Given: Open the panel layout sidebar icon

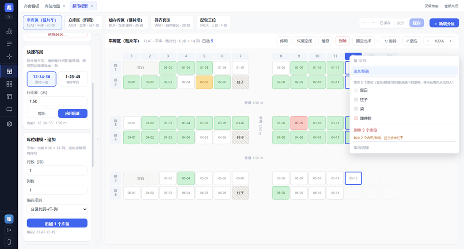Looking at the screenshot, I should coord(9,97).
